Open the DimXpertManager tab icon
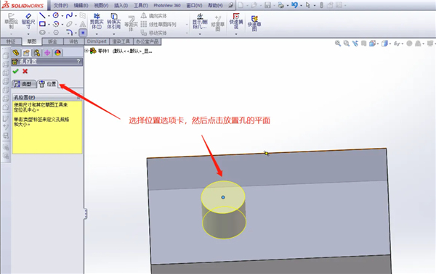 (x=47, y=53)
